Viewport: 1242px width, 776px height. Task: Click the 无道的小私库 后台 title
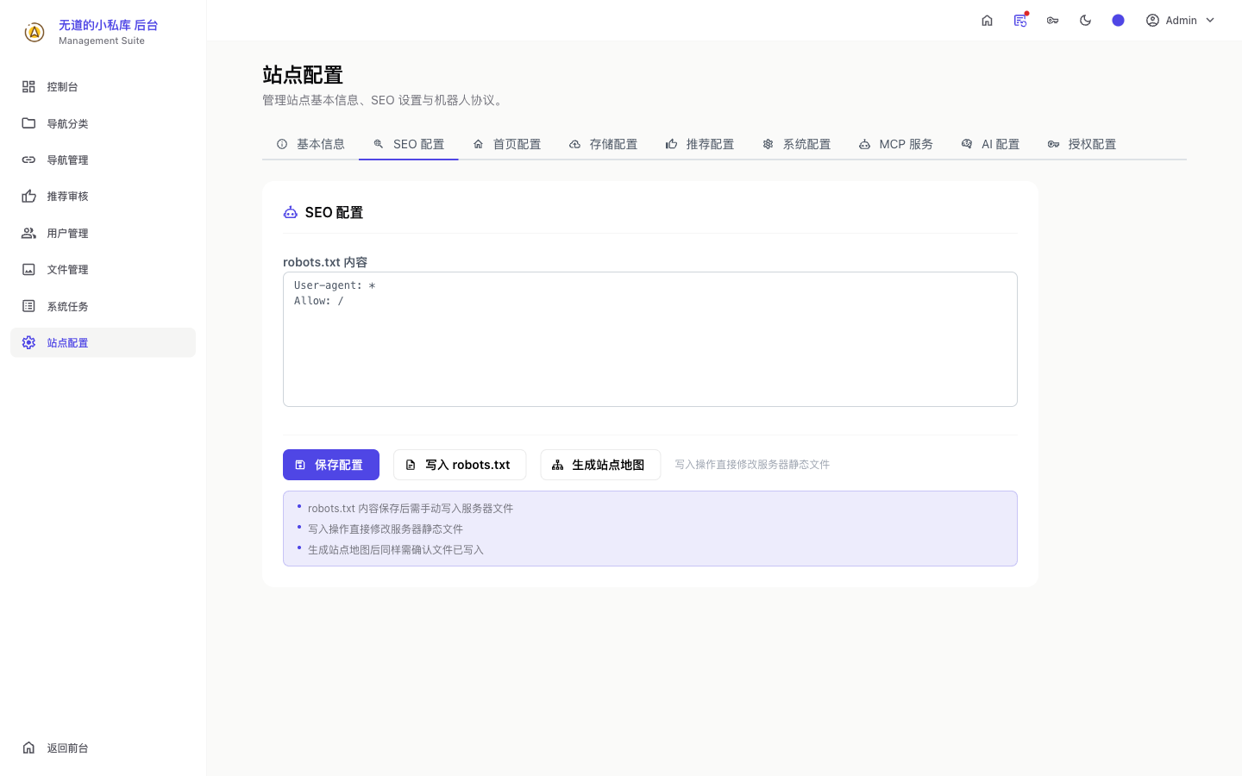pos(109,26)
